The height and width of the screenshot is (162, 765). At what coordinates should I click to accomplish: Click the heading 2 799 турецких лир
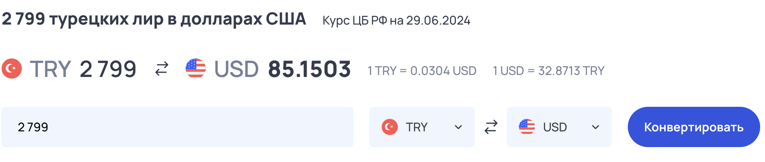[x=83, y=19]
